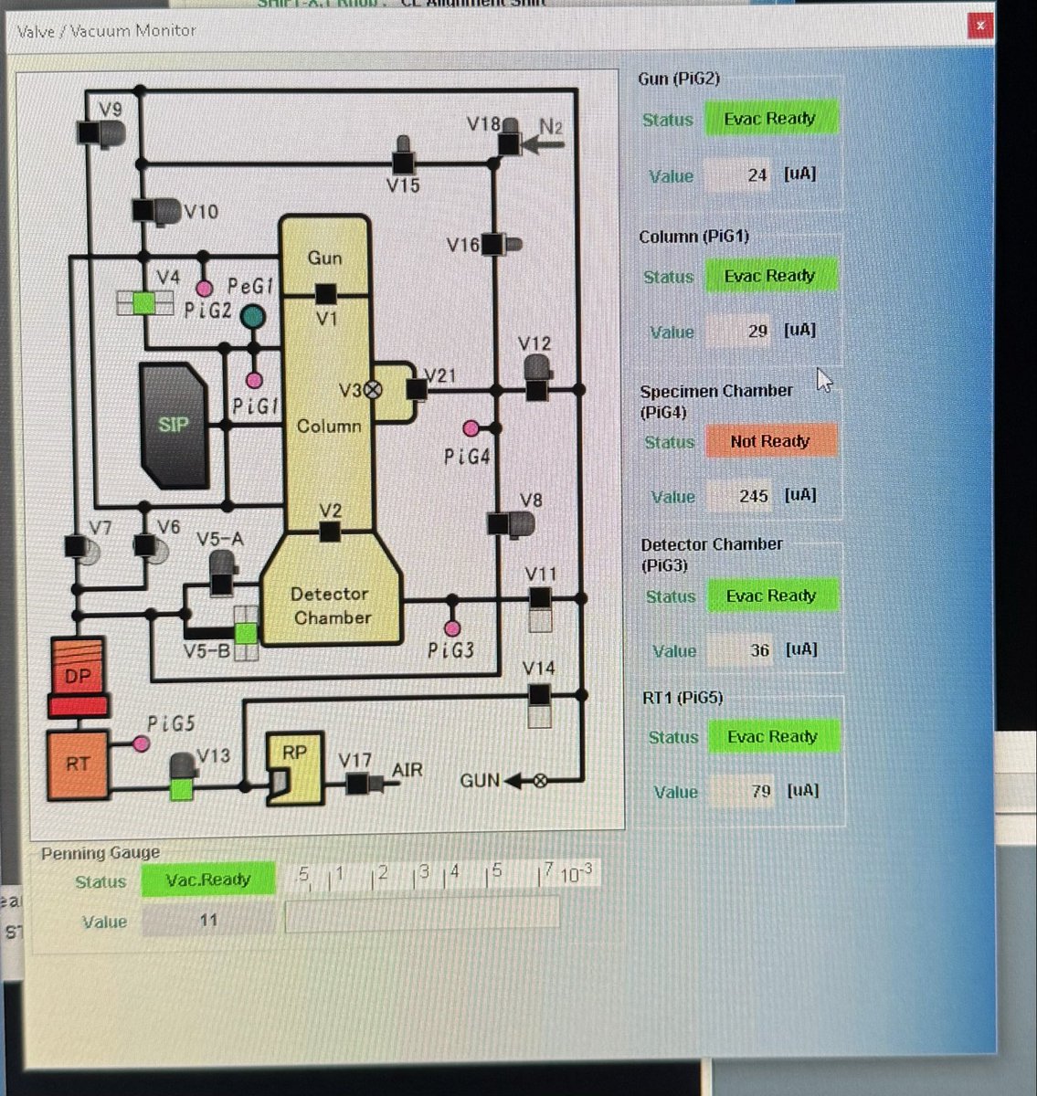Select the V2 column valve square
Screen dimensions: 1037x1096
point(330,532)
